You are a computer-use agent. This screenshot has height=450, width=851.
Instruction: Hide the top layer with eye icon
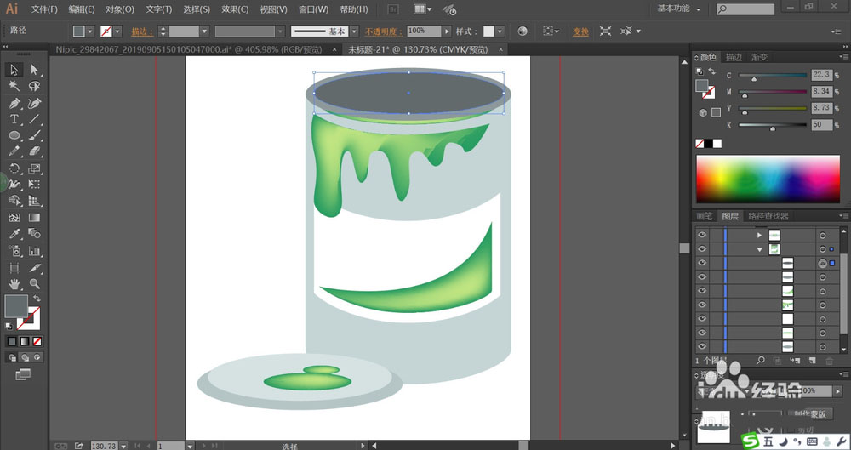(702, 235)
